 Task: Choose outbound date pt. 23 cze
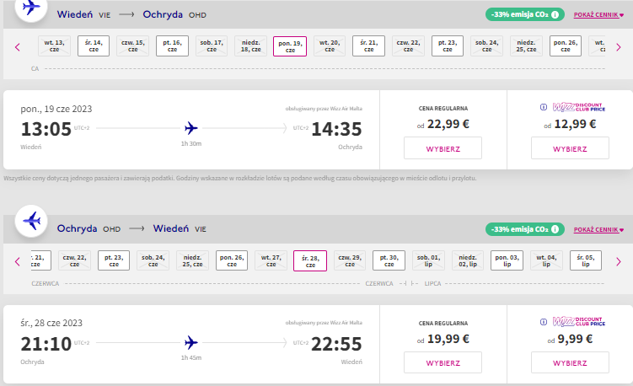[x=448, y=46]
